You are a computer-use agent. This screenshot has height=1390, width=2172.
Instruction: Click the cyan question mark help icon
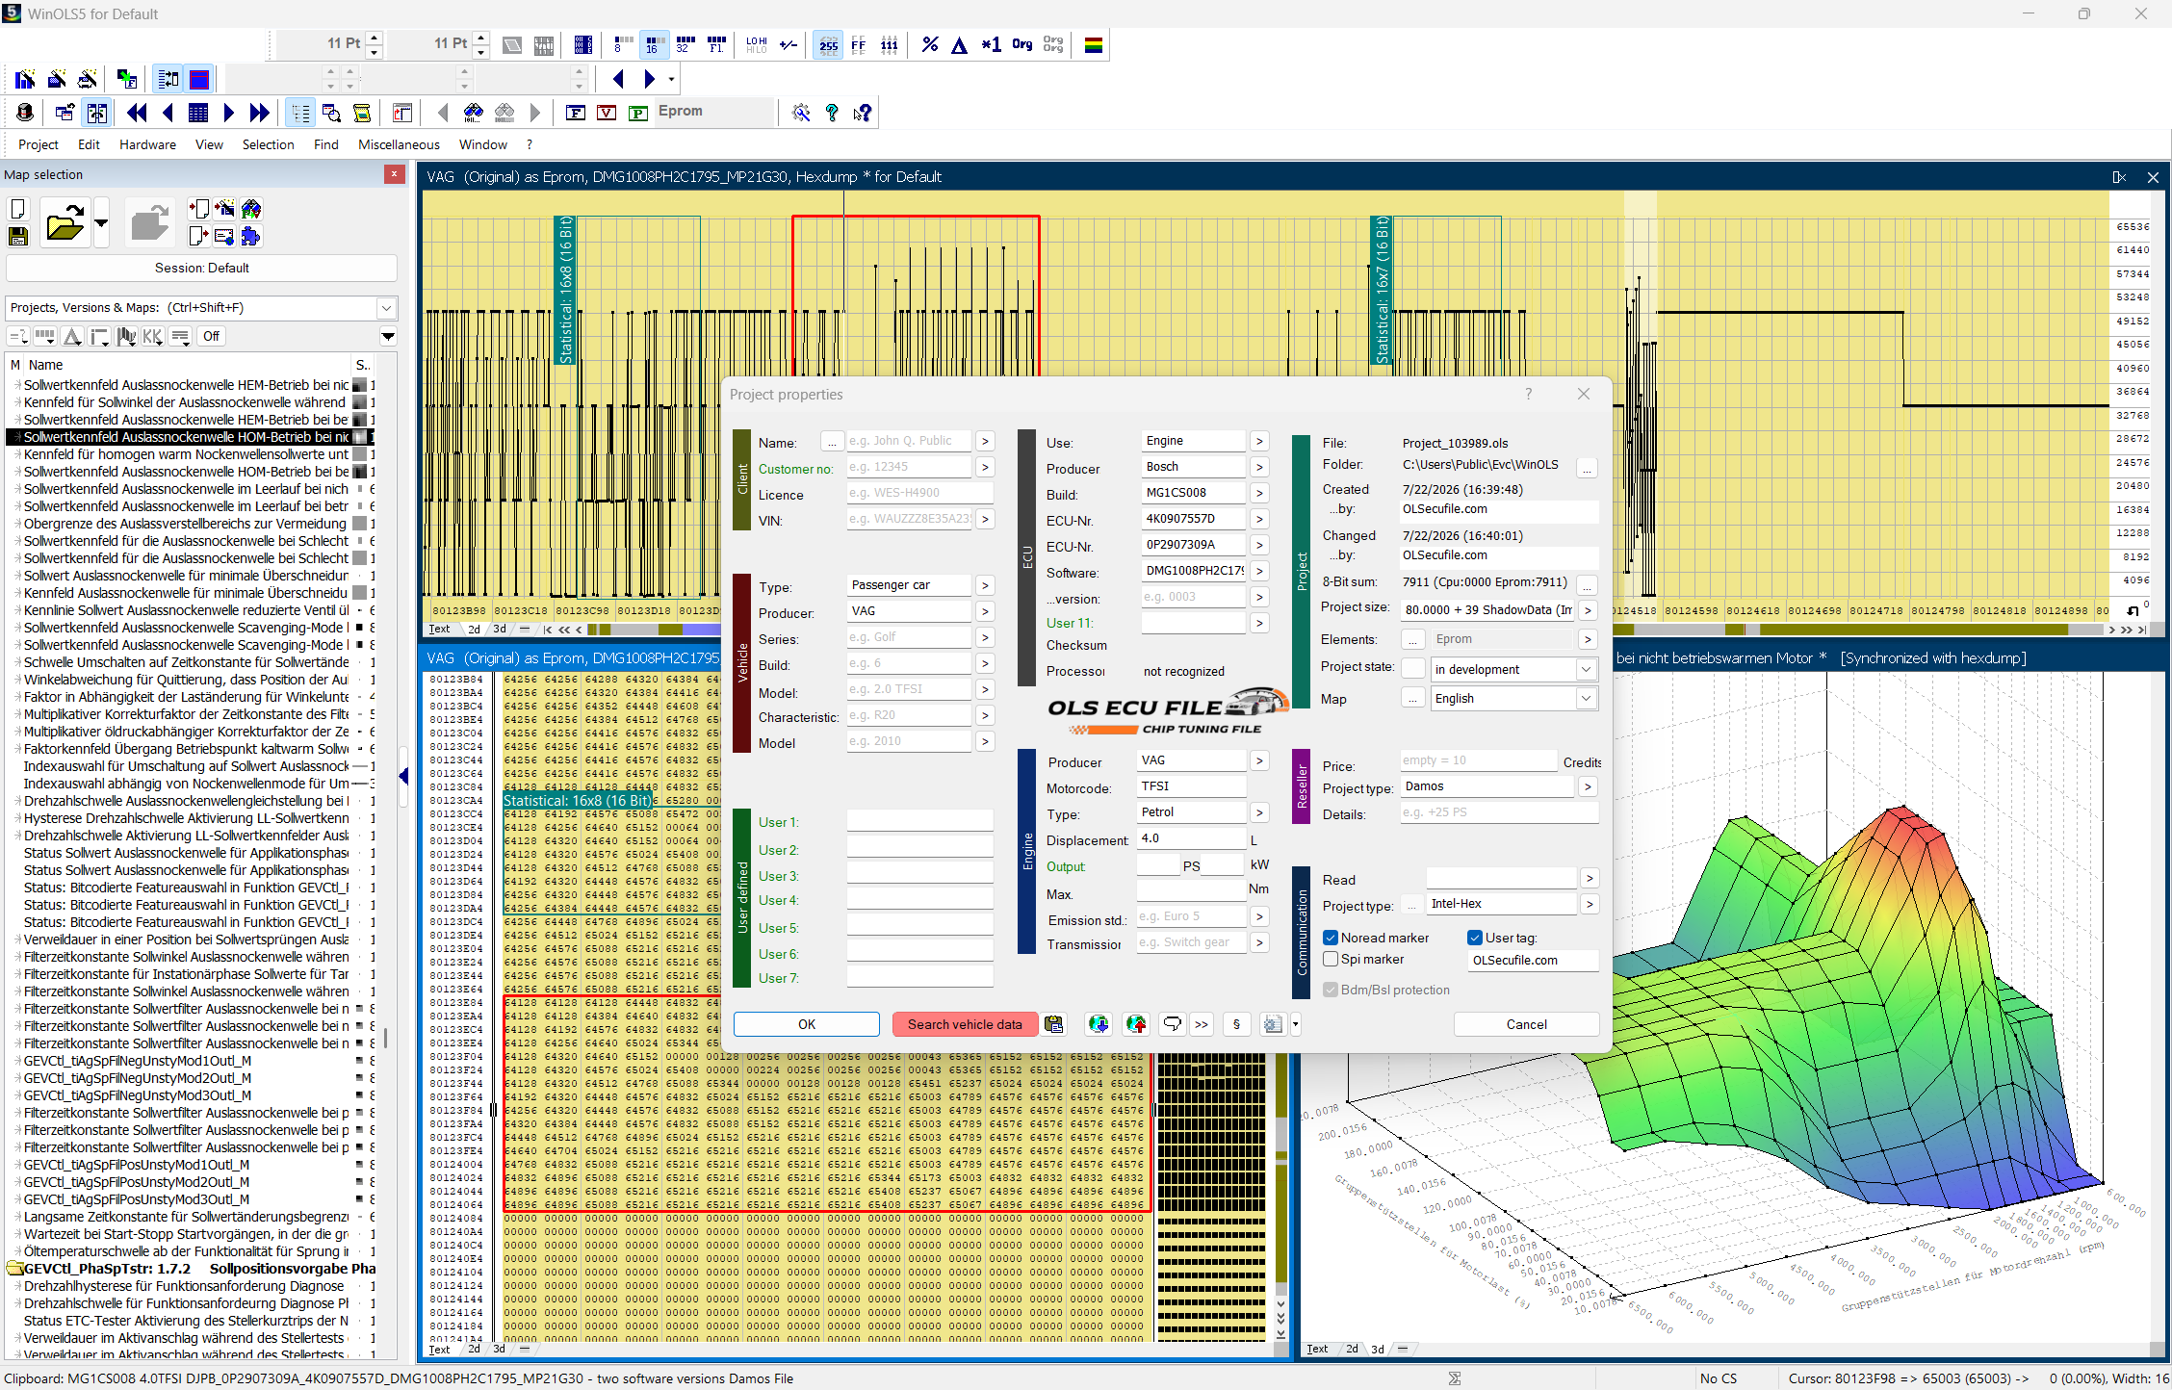(x=832, y=113)
